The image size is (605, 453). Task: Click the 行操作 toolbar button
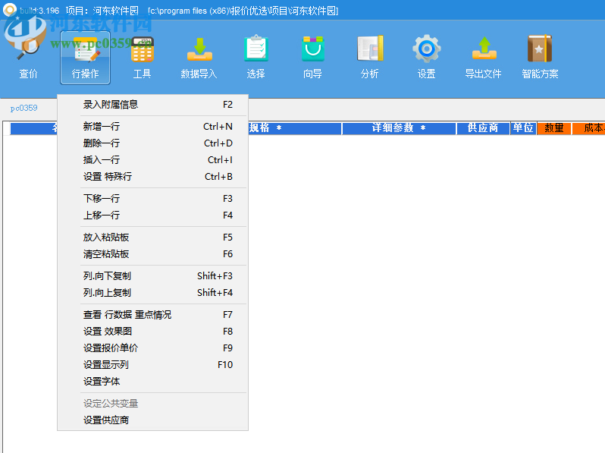(x=85, y=58)
